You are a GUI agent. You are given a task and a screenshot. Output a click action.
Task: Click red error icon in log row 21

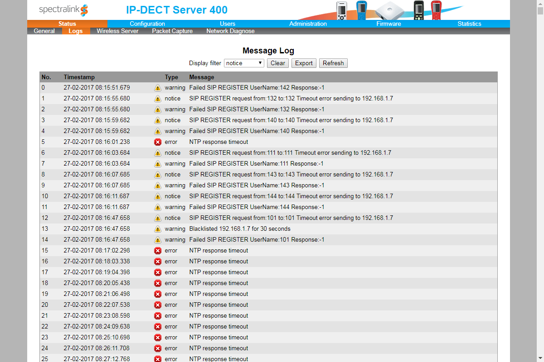click(158, 316)
